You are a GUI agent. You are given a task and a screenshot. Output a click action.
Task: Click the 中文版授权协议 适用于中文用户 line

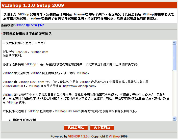(x=24, y=43)
